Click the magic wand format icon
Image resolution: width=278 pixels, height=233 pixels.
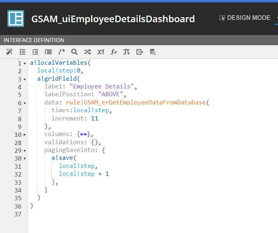point(9,52)
